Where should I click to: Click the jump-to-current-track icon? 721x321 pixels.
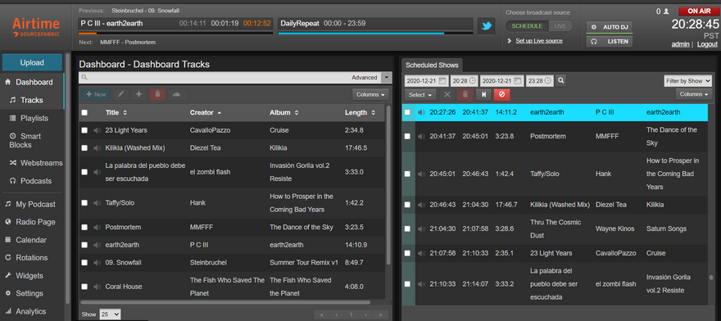[483, 95]
